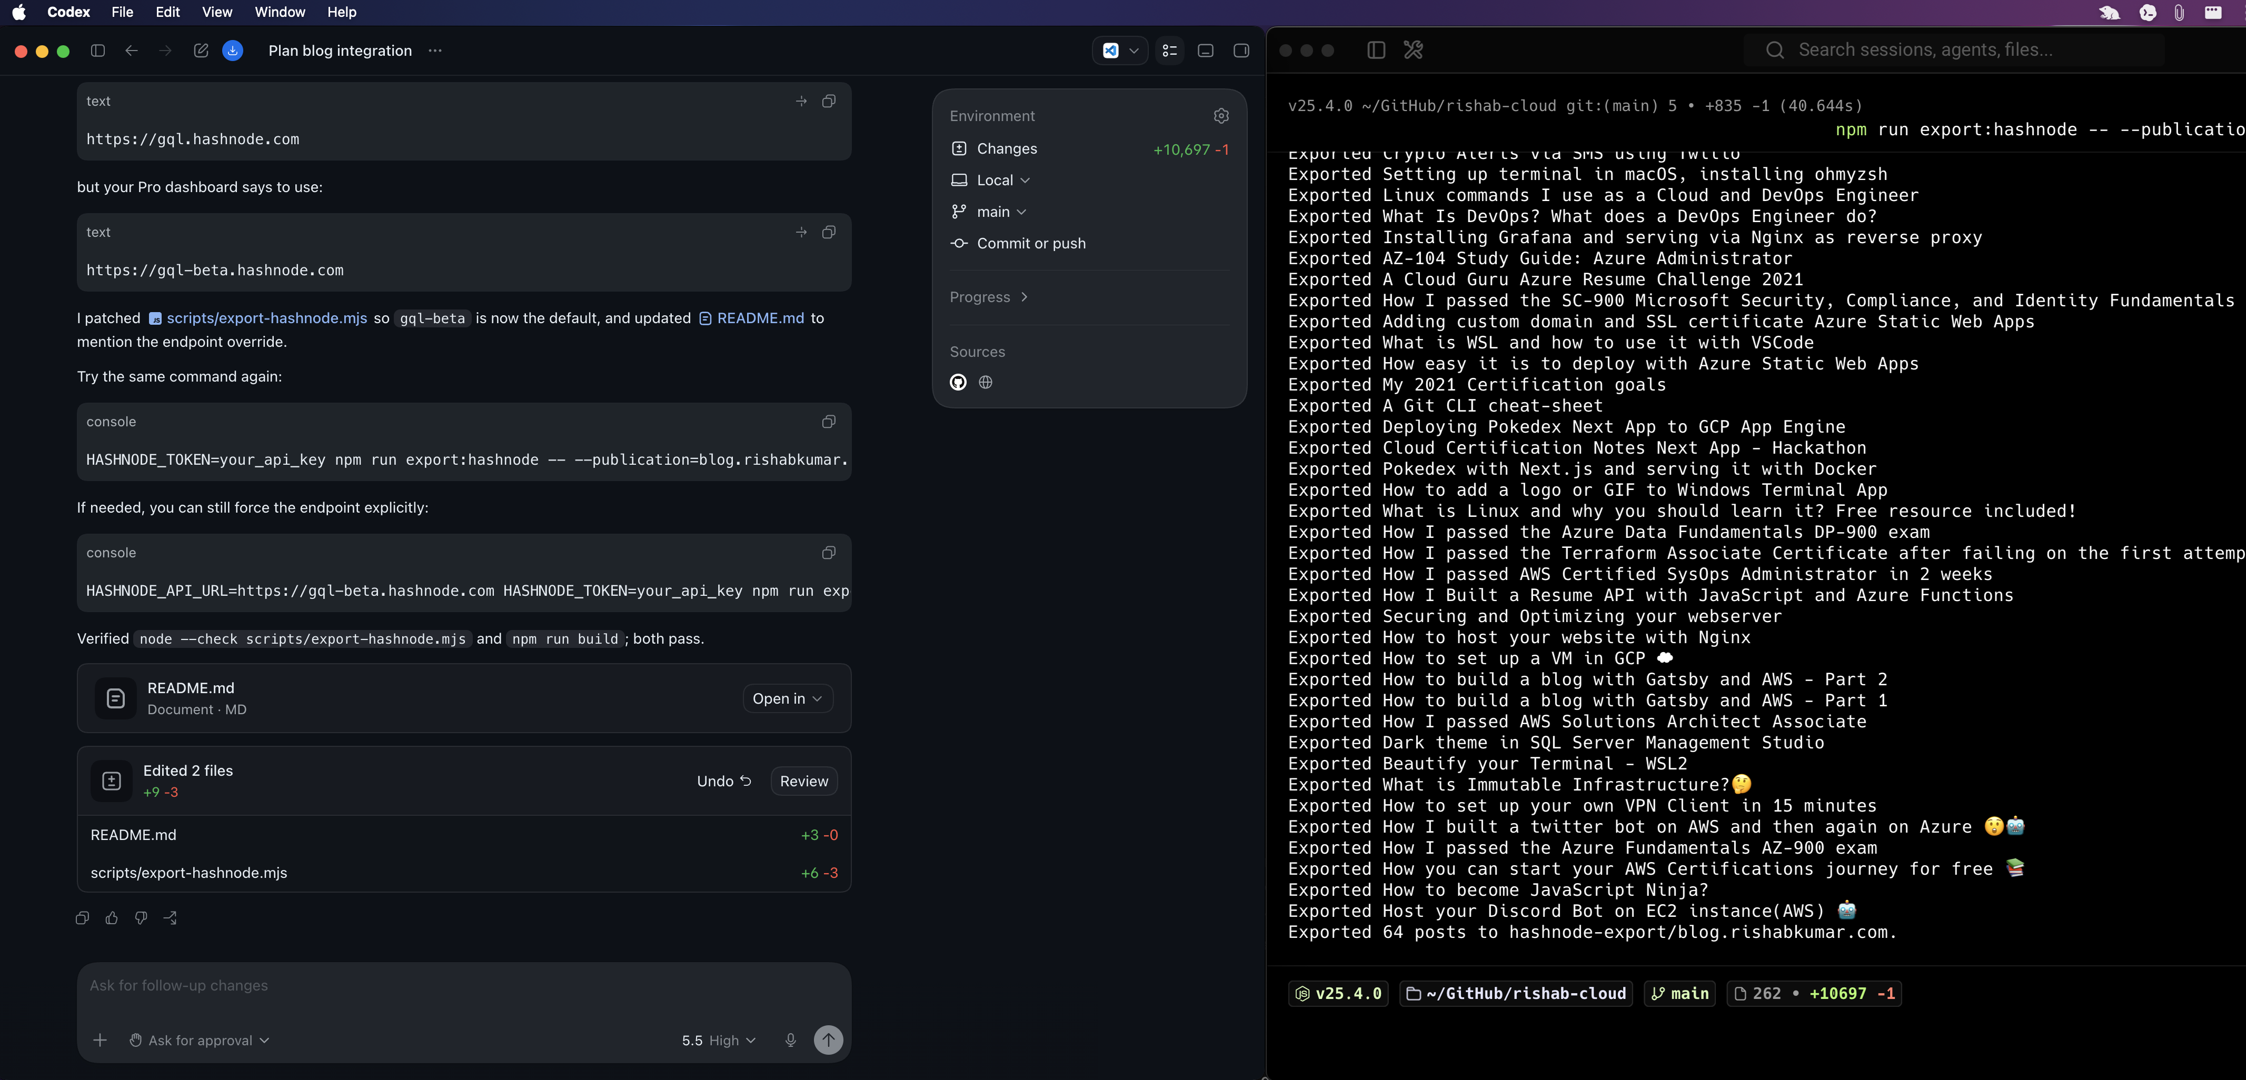The image size is (2246, 1080).
Task: Click the 262 changed files status badge
Action: (x=1814, y=994)
